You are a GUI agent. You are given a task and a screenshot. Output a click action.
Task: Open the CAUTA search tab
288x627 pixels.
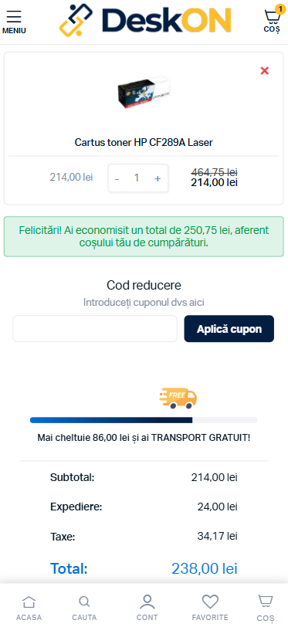[84, 608]
